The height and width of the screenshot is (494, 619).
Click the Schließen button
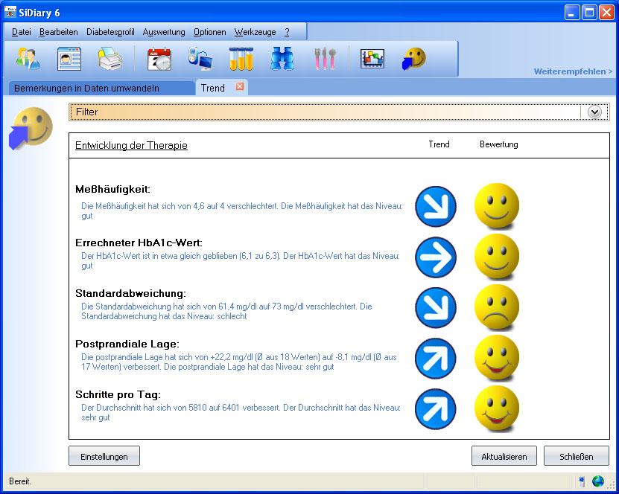tap(577, 456)
